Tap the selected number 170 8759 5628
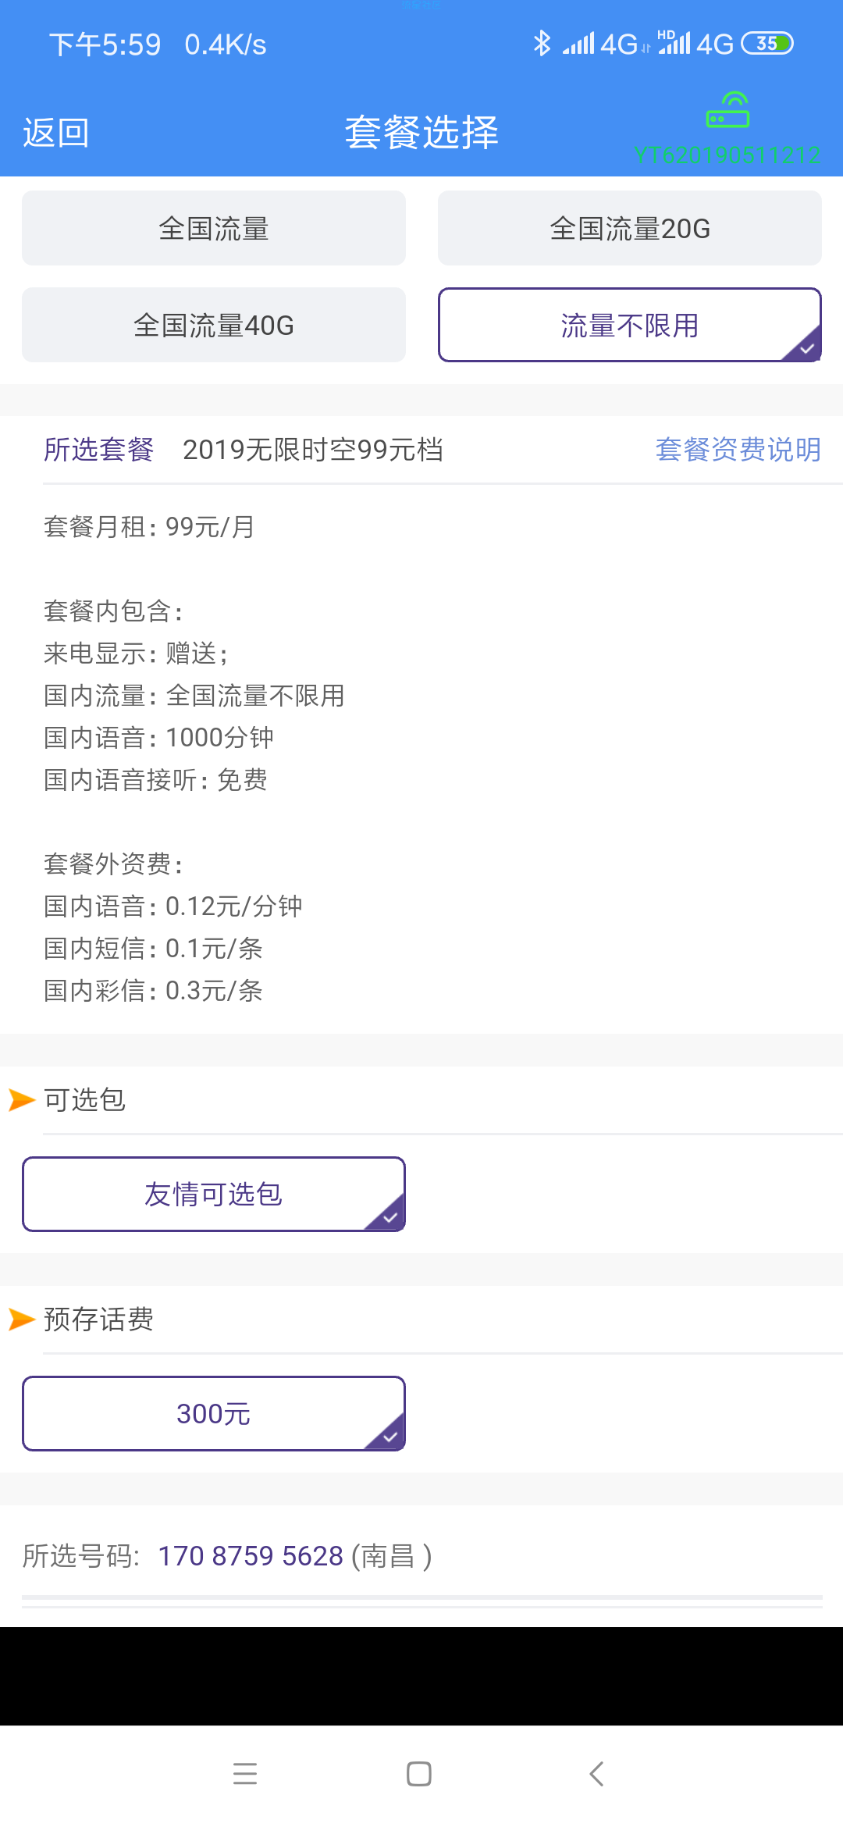The image size is (843, 1827). 251,1556
